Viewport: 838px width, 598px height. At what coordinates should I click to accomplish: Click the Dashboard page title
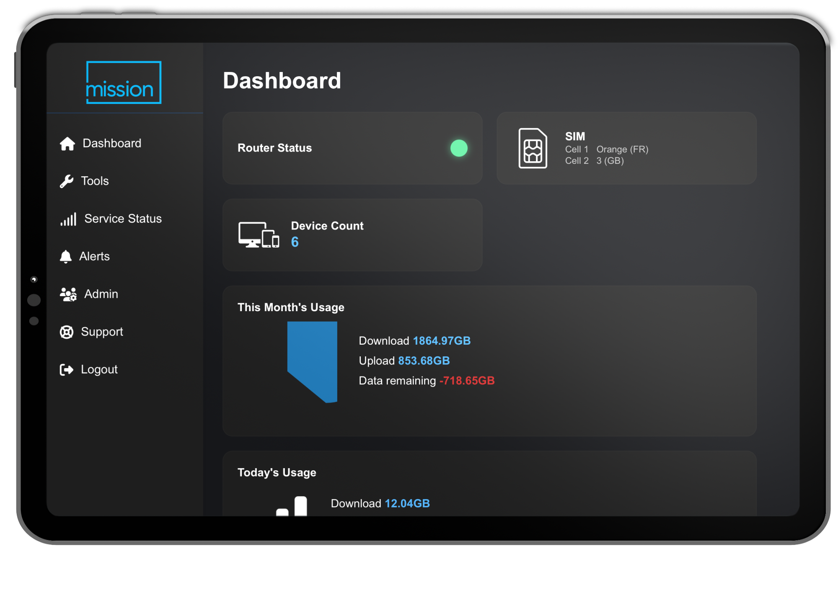tap(282, 80)
